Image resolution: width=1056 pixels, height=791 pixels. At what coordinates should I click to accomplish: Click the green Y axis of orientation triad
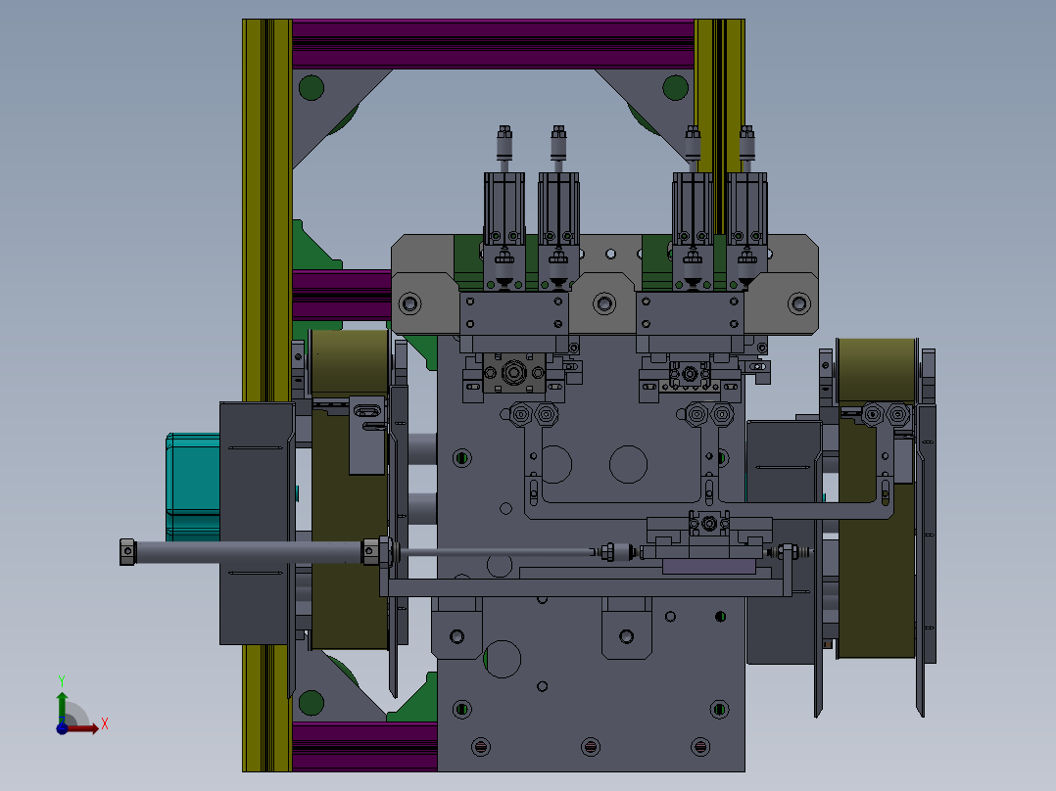[x=62, y=705]
